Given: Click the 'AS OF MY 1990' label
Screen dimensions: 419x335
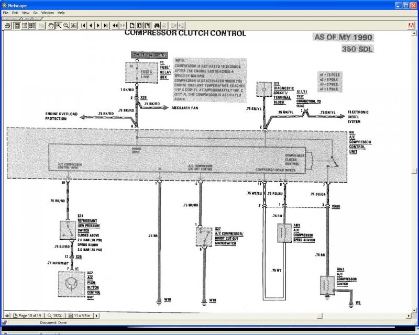Looking at the screenshot, I should pyautogui.click(x=343, y=37).
